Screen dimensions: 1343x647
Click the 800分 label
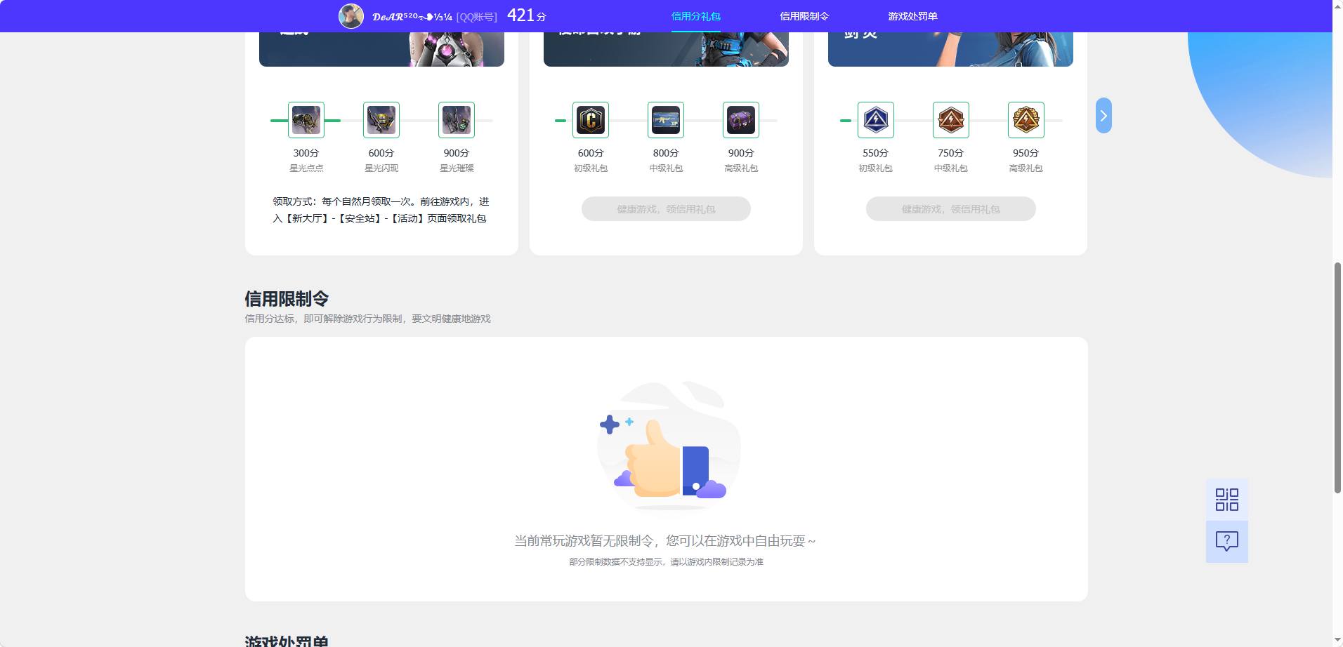click(x=666, y=153)
